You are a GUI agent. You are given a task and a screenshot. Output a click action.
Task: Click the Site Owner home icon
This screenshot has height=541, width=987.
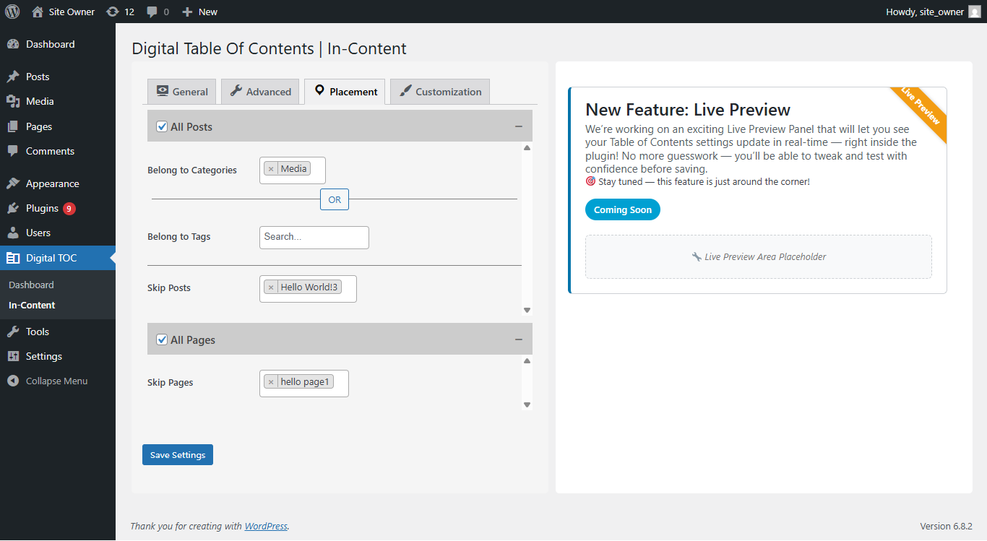coord(38,12)
